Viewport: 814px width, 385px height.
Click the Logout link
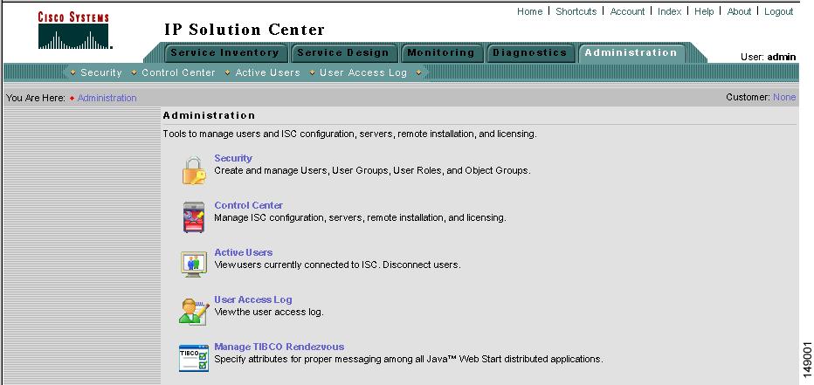pyautogui.click(x=778, y=11)
